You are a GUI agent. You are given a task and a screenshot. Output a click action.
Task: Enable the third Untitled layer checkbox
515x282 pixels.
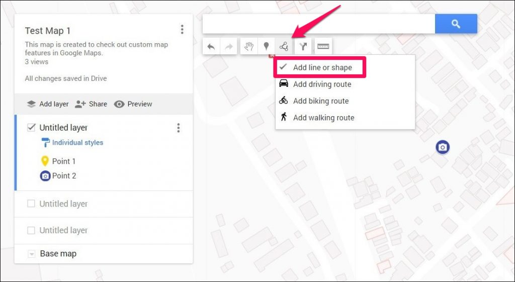pyautogui.click(x=31, y=230)
